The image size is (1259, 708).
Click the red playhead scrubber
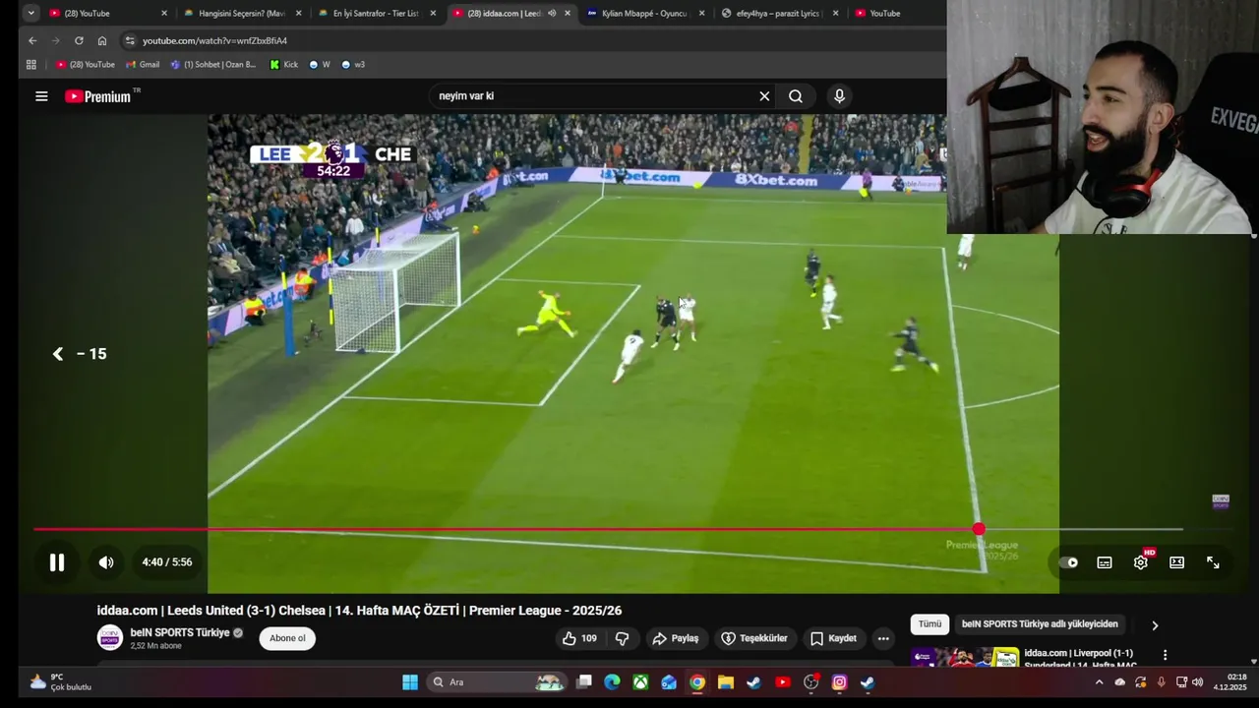979,529
